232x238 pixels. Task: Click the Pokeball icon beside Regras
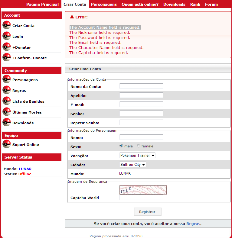[x=7, y=90]
